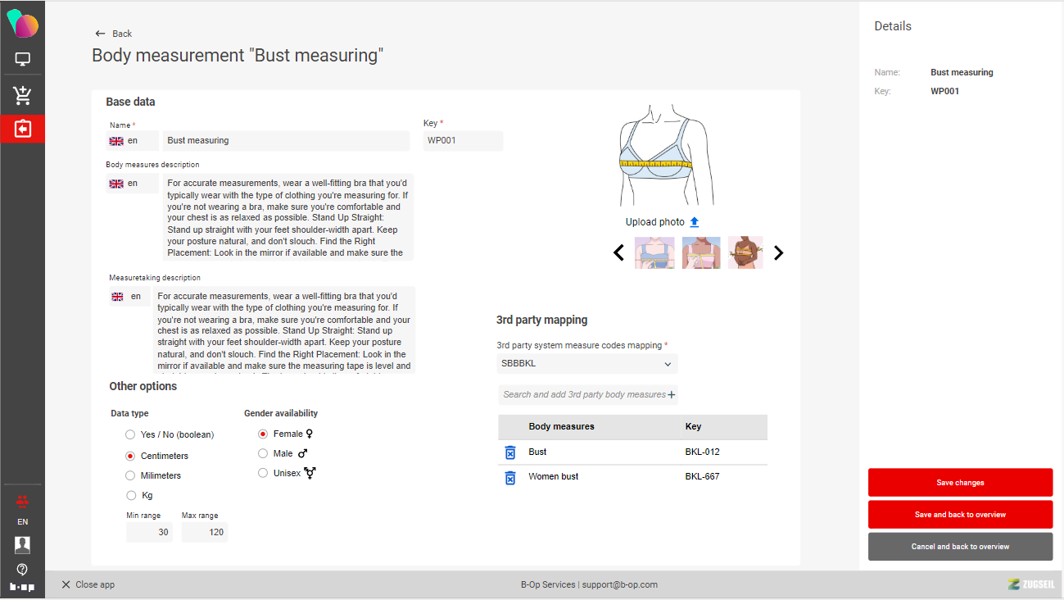Show previous photo thumbnails with left chevron
Image resolution: width=1064 pixels, height=600 pixels.
[619, 253]
